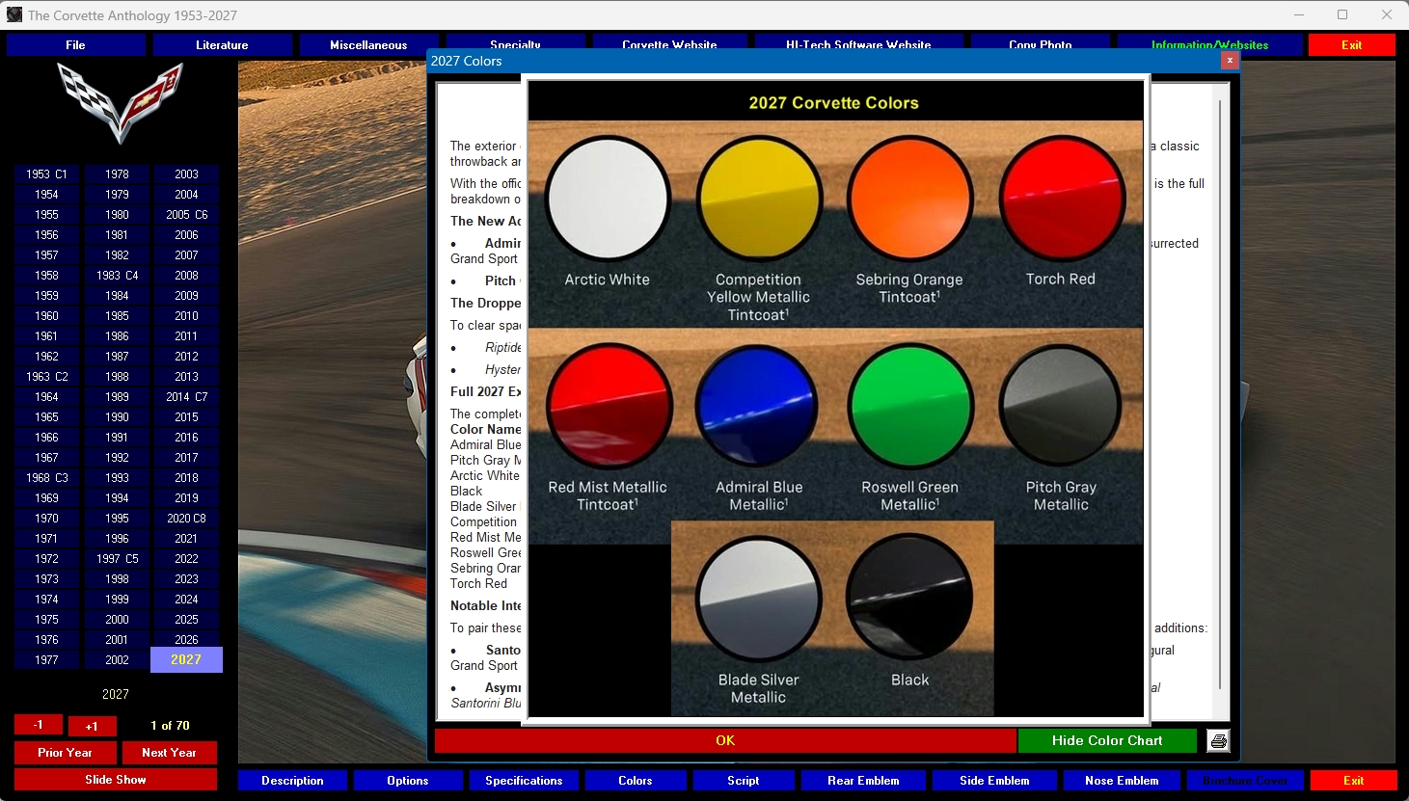Select the Competition Yellow Metallic swatch

758,199
